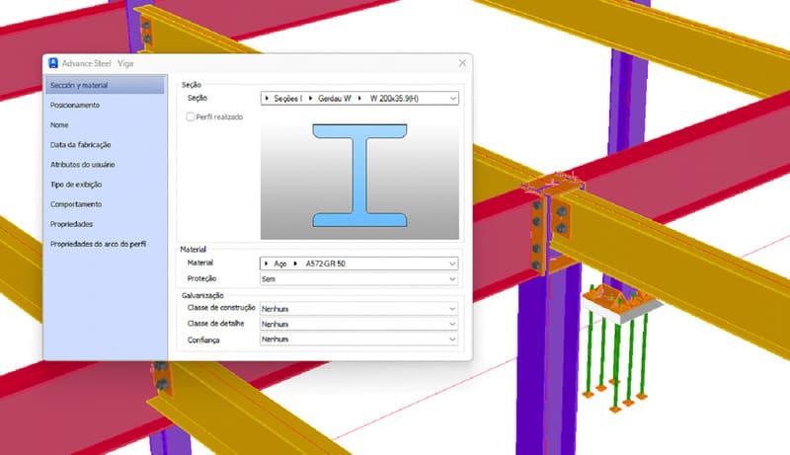The width and height of the screenshot is (790, 455).
Task: Click the Seções I breadcrumb segment
Action: click(x=287, y=99)
